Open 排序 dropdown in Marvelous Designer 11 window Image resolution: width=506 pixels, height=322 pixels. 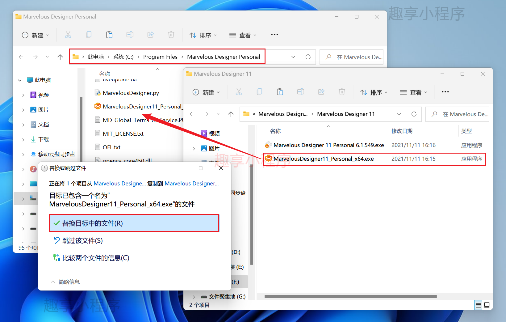click(374, 92)
